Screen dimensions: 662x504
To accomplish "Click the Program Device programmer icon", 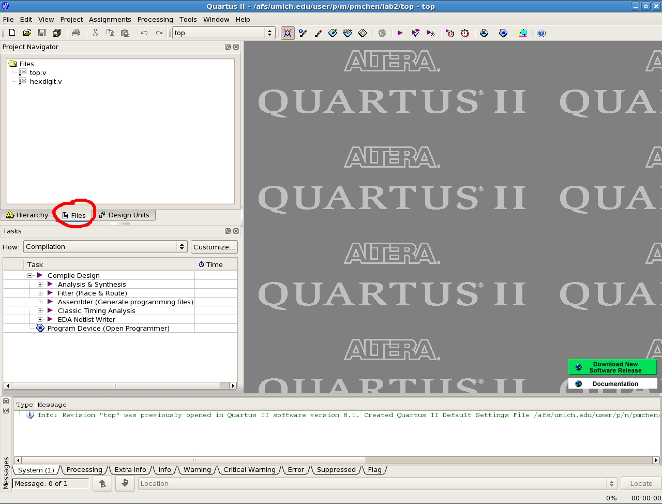I will tap(40, 328).
